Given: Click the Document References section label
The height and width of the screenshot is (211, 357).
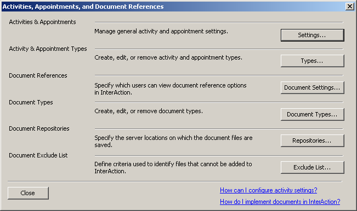Looking at the screenshot, I should pyautogui.click(x=38, y=75).
